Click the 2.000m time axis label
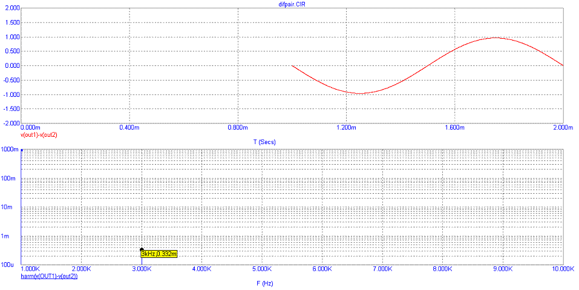 563,128
